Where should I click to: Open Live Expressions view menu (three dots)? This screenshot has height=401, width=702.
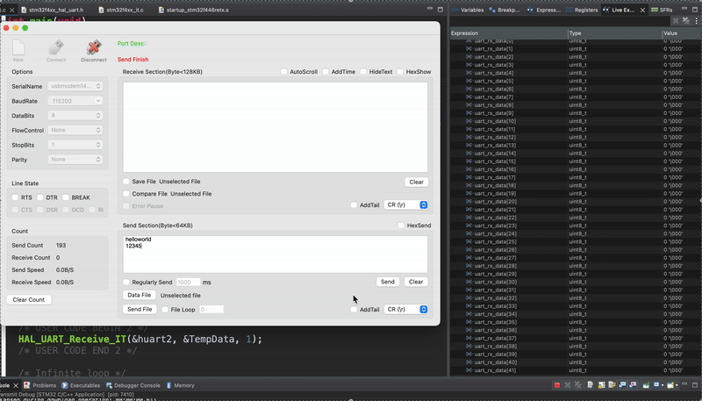tap(696, 21)
